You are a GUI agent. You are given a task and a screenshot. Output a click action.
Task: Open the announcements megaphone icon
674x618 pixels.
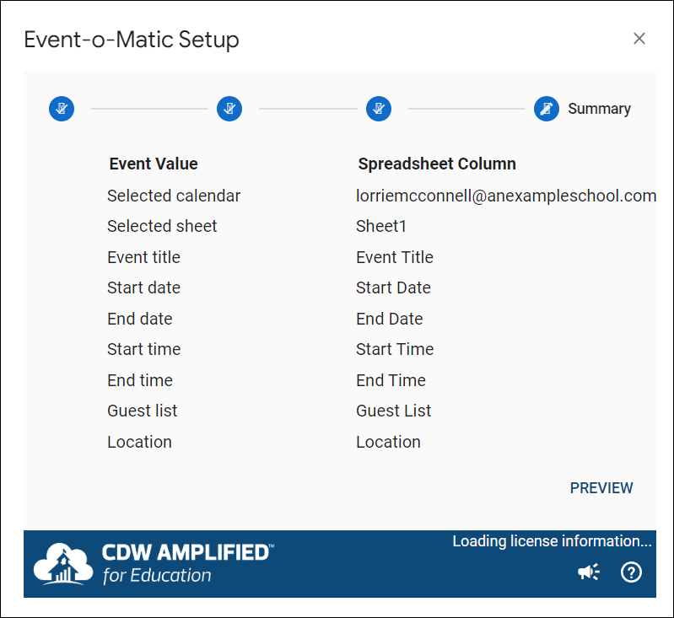589,572
